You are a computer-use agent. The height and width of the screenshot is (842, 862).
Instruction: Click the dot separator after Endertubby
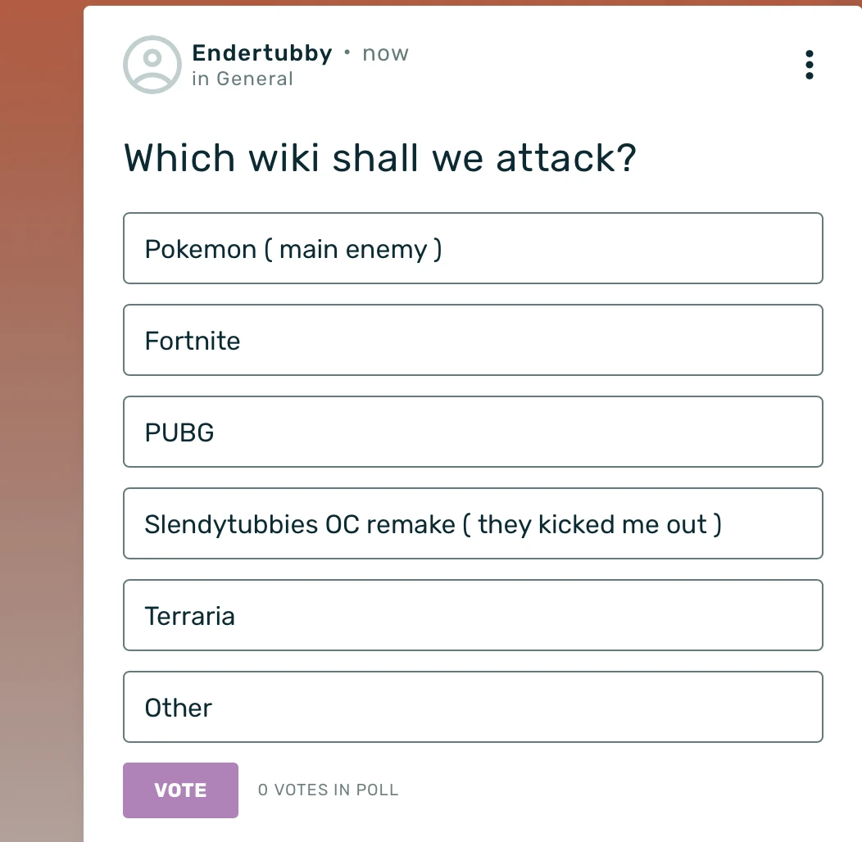[347, 53]
